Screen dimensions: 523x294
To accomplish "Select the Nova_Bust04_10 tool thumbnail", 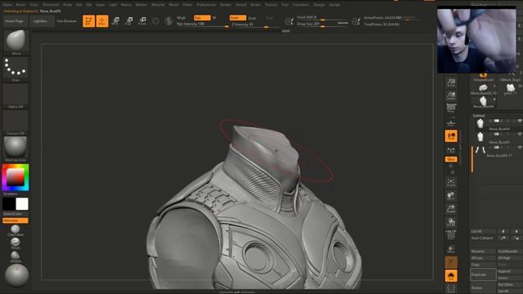I will click(483, 88).
